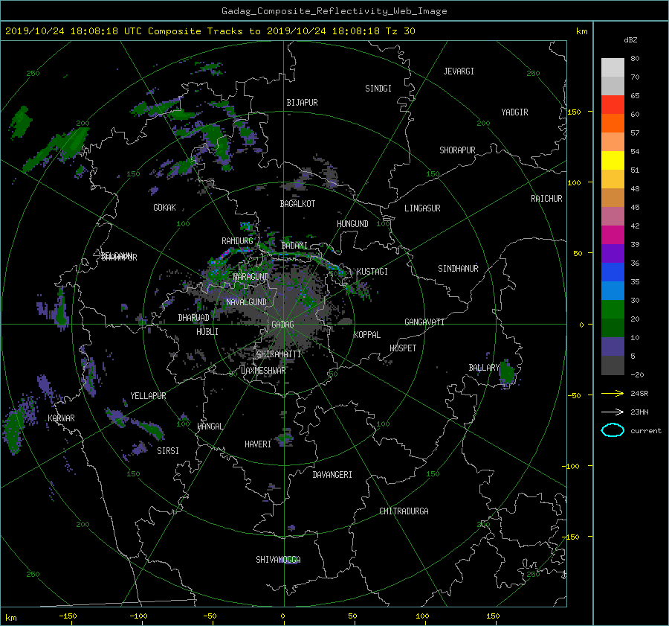Click the radar echo south of HAVERI
The height and width of the screenshot is (626, 669).
click(274, 487)
